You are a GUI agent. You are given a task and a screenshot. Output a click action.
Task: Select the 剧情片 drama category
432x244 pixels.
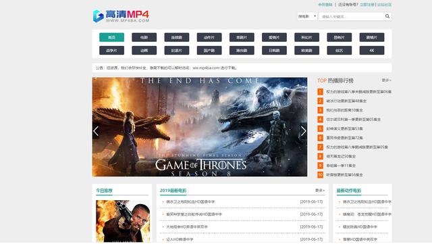pos(372,37)
